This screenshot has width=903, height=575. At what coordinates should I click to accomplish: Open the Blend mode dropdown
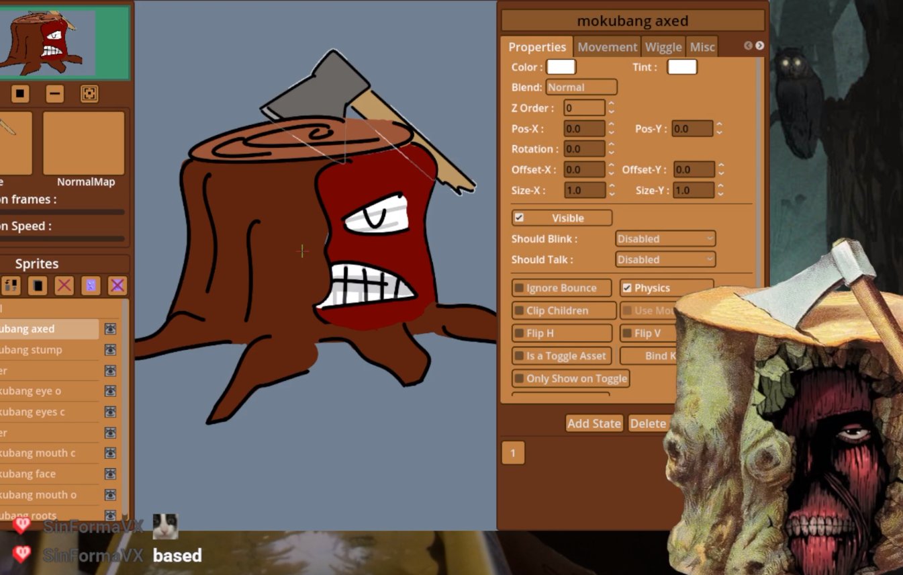click(581, 87)
